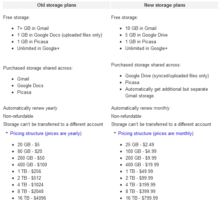Image resolution: width=221 pixels, height=206 pixels.
Task: Collapse the monthly pricing structure triangle
Action: (115, 134)
